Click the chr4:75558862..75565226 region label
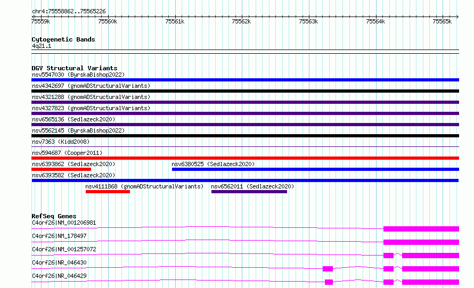 (69, 12)
